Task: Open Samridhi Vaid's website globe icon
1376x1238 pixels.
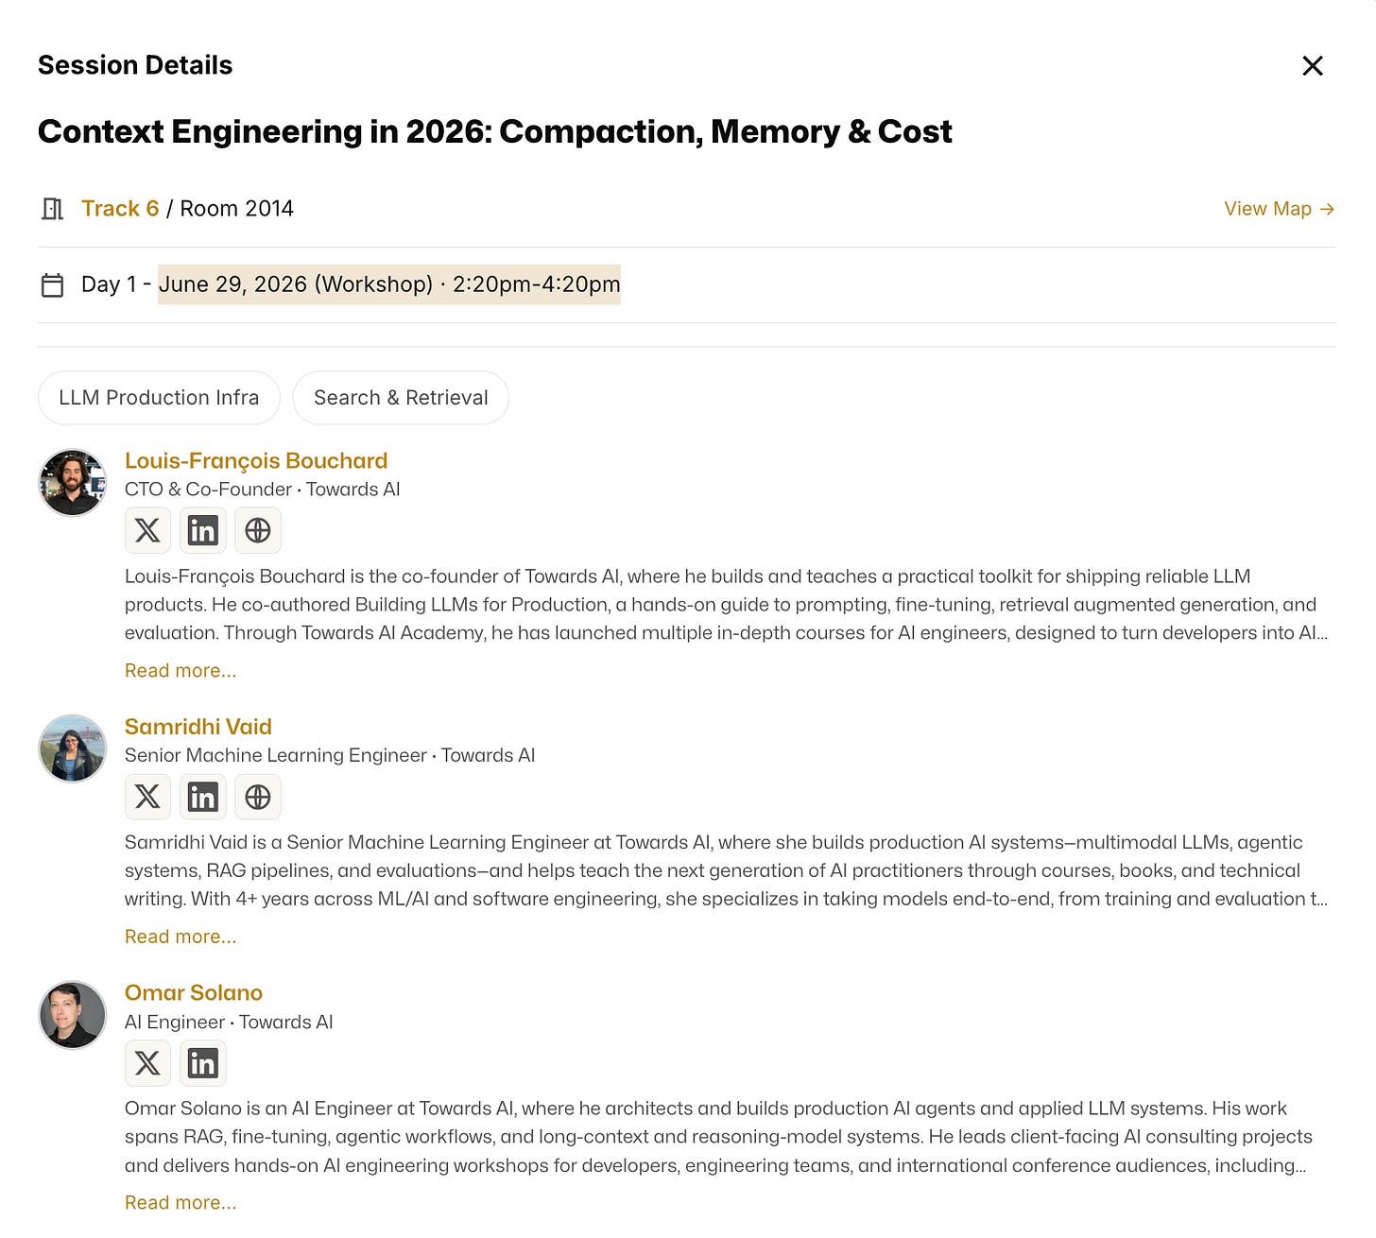Action: (258, 797)
